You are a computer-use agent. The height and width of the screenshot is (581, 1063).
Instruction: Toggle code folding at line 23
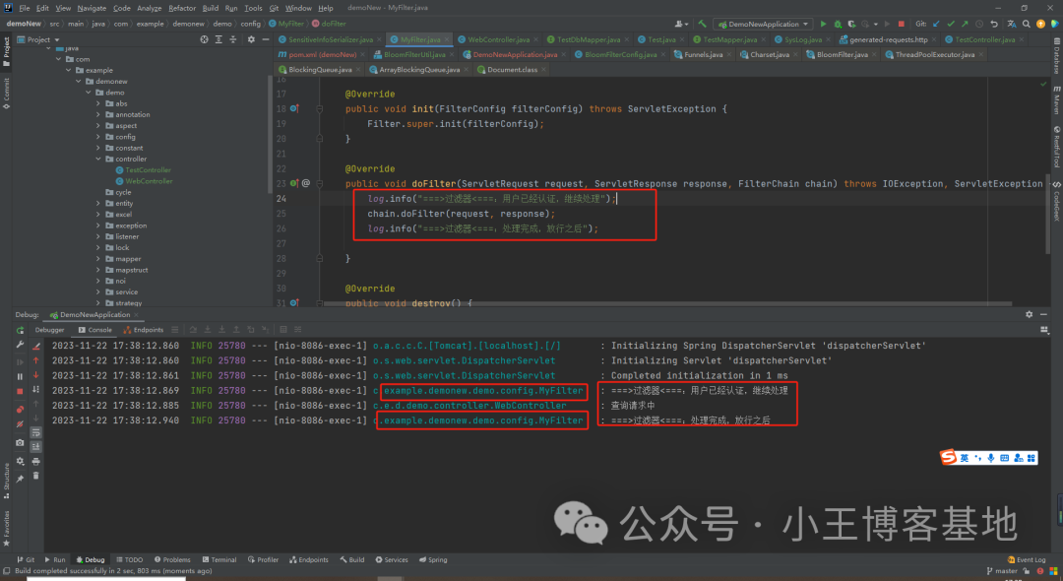320,184
